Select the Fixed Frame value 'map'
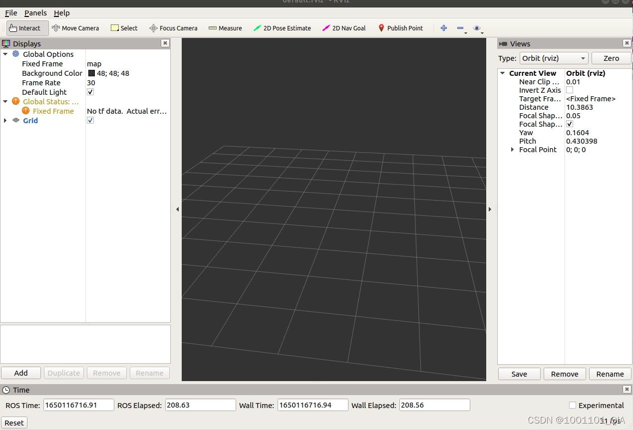Screen dimensions: 633x430 pyautogui.click(x=94, y=64)
